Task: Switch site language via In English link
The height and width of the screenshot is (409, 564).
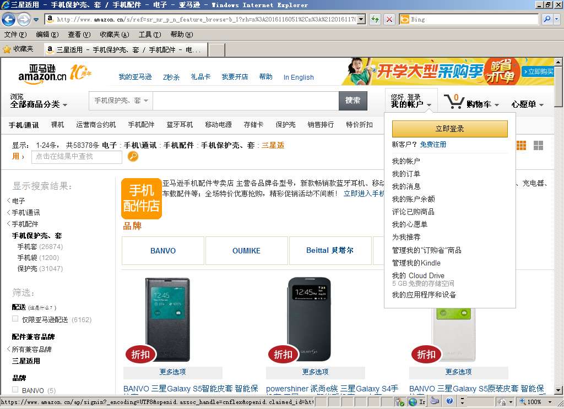Action: 299,77
